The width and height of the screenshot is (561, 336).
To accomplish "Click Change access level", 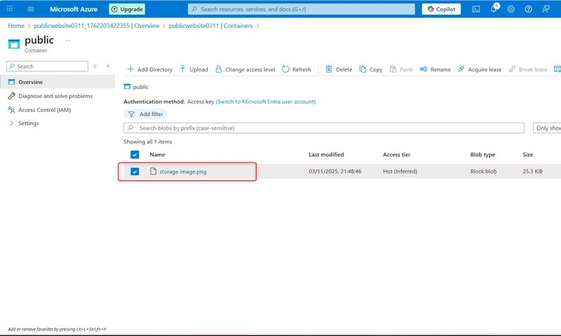I will [245, 69].
